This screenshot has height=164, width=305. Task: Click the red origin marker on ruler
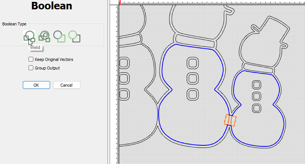tap(120, 2)
